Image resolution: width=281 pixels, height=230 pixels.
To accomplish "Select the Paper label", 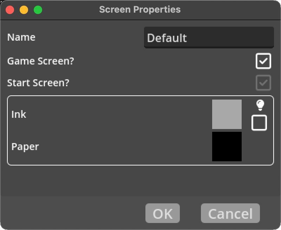I will (x=25, y=147).
